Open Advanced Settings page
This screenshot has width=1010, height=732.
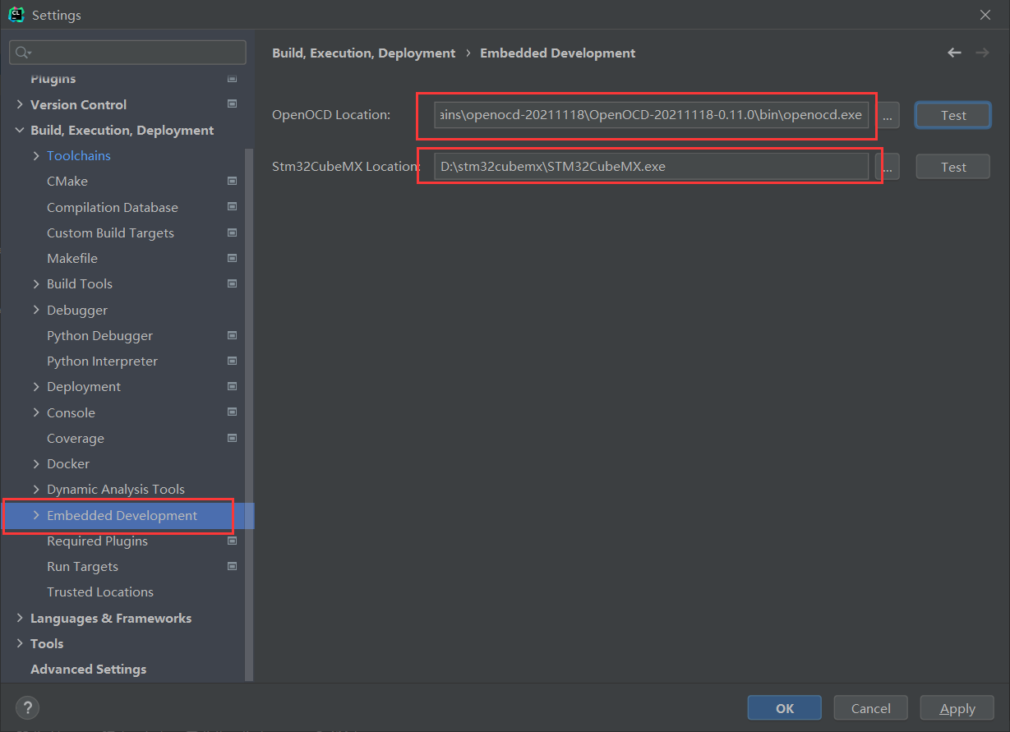tap(88, 669)
